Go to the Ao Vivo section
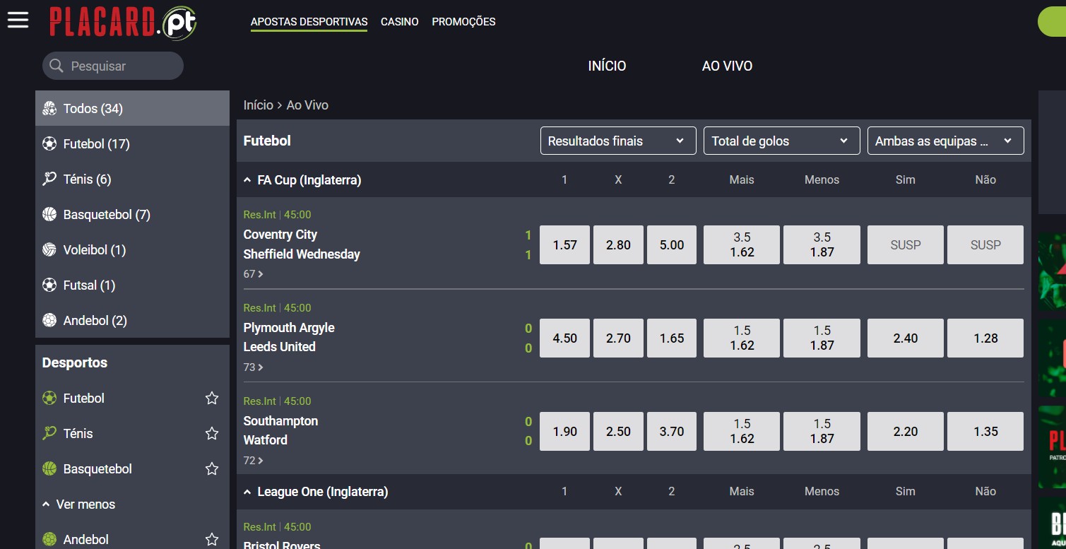 pos(727,66)
